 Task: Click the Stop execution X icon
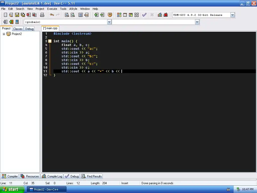[x=152, y=15]
